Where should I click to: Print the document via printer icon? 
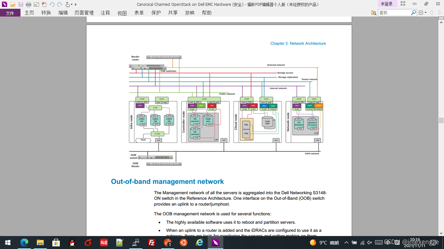click(x=29, y=5)
